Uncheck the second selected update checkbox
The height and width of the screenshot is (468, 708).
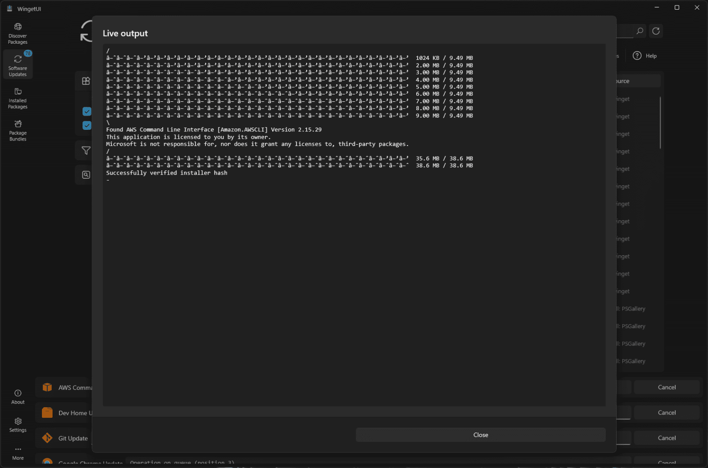click(87, 125)
